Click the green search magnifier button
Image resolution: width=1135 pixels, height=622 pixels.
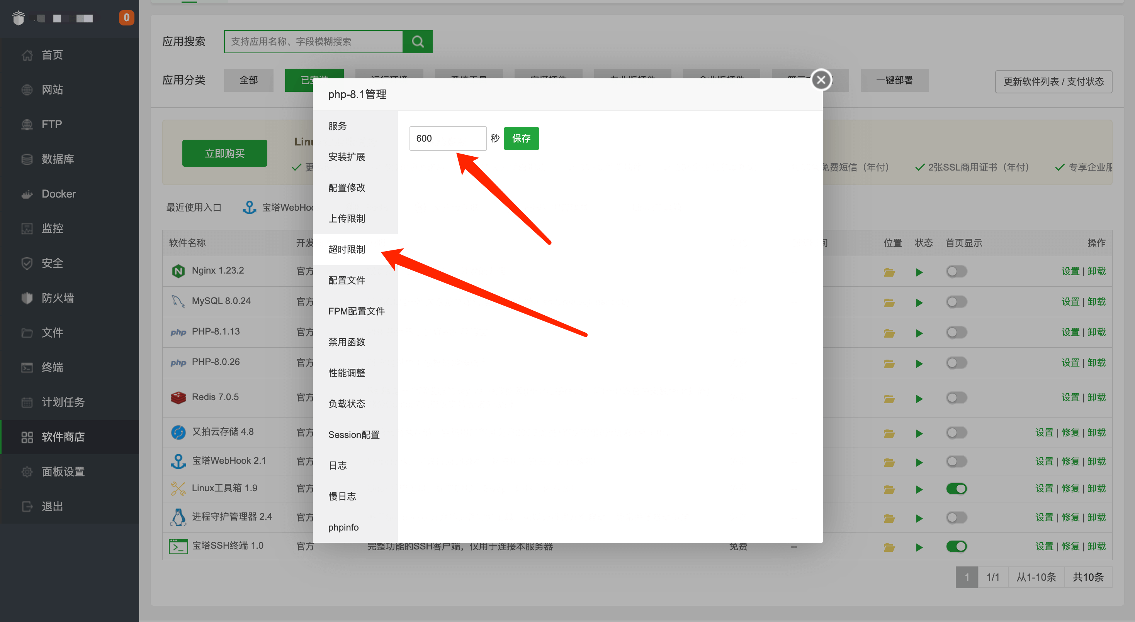(417, 41)
